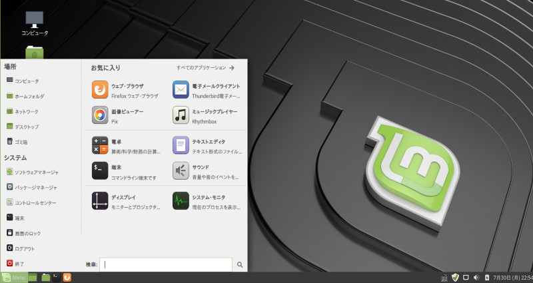Viewport: 533px width, 283px height.
Task: Open ネットワーク in the Places list
Action: [23, 111]
